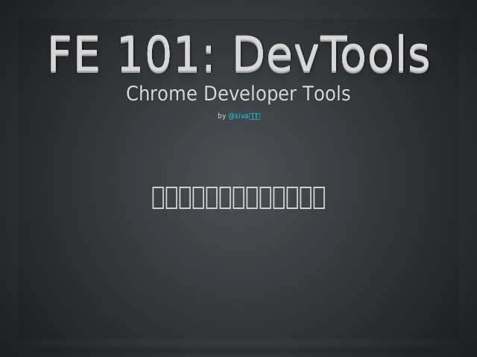Select the boxed-glyph line in slide center
Viewport: 477px width, 357px height.
coord(238,198)
